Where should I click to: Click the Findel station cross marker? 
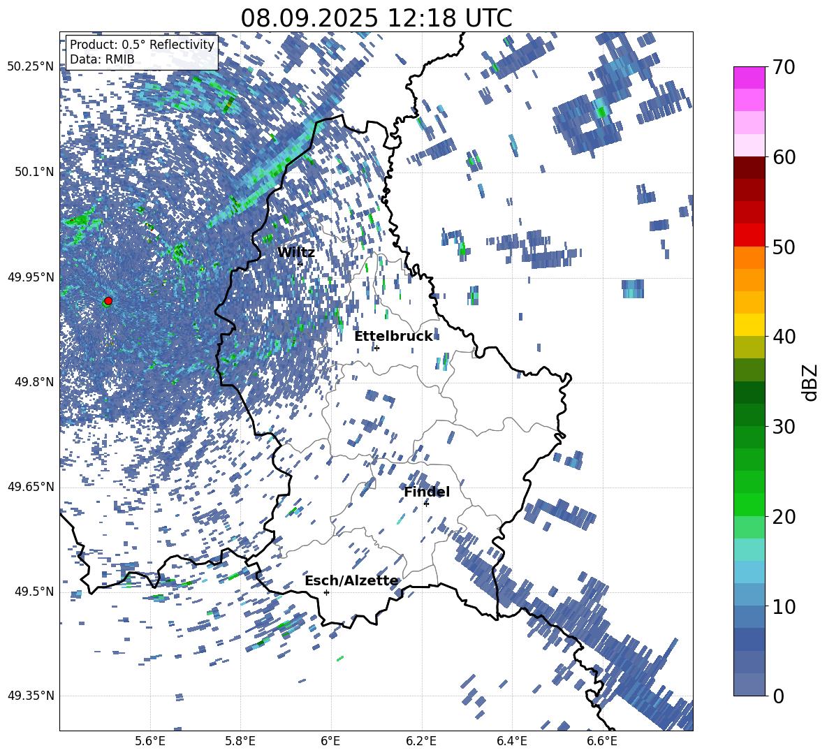tap(426, 504)
